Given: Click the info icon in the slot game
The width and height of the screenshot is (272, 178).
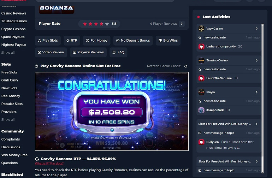Looking at the screenshot, I should click(x=62, y=145).
